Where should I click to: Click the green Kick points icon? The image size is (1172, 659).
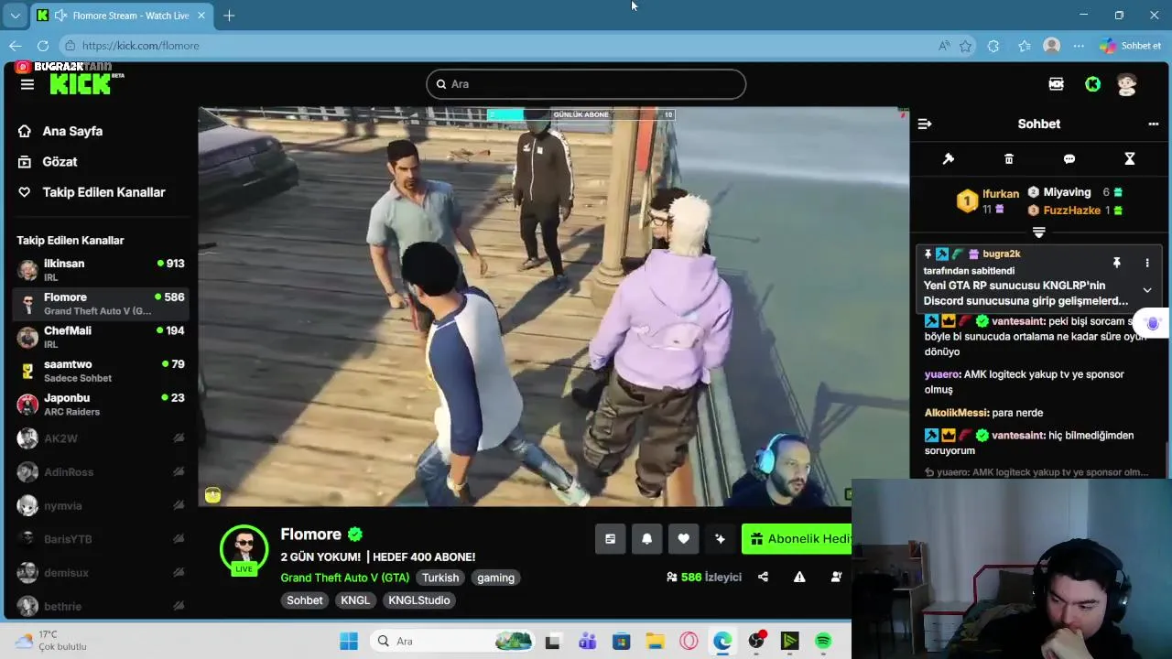[1092, 84]
